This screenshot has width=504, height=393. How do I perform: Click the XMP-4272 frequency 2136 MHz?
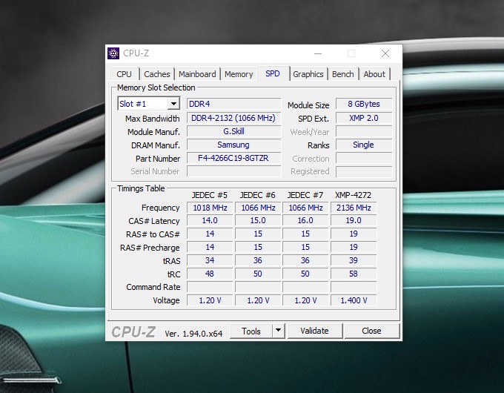pos(354,208)
